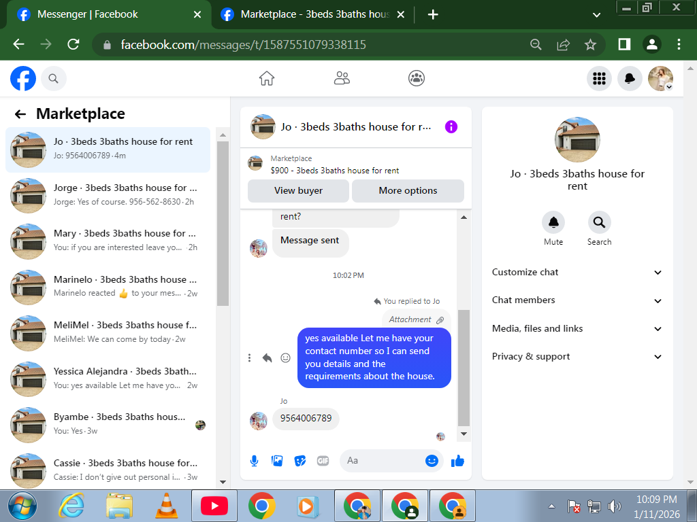Open the Notifications bell in Facebook header
Screen dimensions: 697x522
click(x=630, y=79)
